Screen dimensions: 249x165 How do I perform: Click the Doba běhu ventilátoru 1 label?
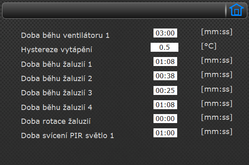coord(65,35)
